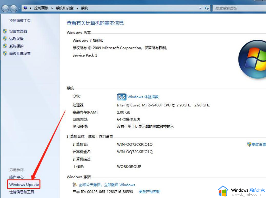Viewport: 266px width, 198px height.
Task: Expand arrow after 控制面板 in breadcrumb
Action: [x=52, y=8]
